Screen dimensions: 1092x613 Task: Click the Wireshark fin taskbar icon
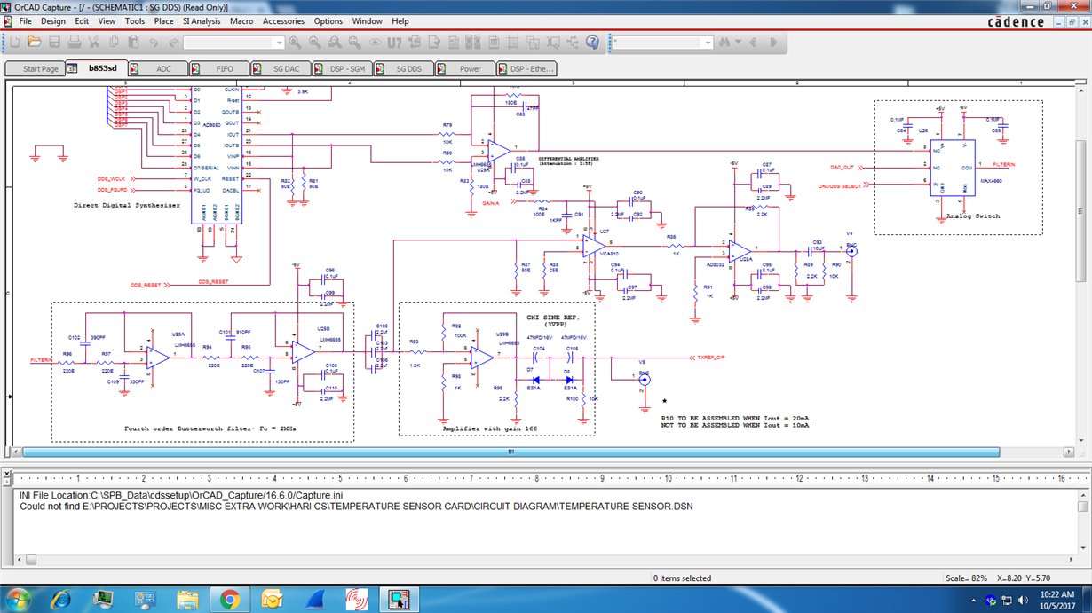315,600
